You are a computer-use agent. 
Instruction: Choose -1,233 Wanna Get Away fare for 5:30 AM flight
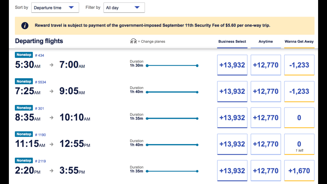click(x=299, y=65)
